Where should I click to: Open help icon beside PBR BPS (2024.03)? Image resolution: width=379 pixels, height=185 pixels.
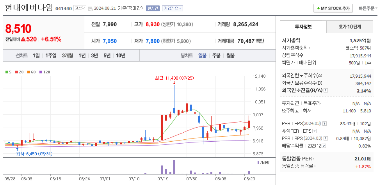tap(326, 139)
